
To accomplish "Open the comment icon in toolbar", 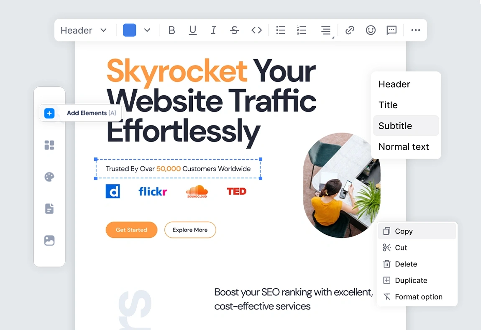I will (391, 30).
